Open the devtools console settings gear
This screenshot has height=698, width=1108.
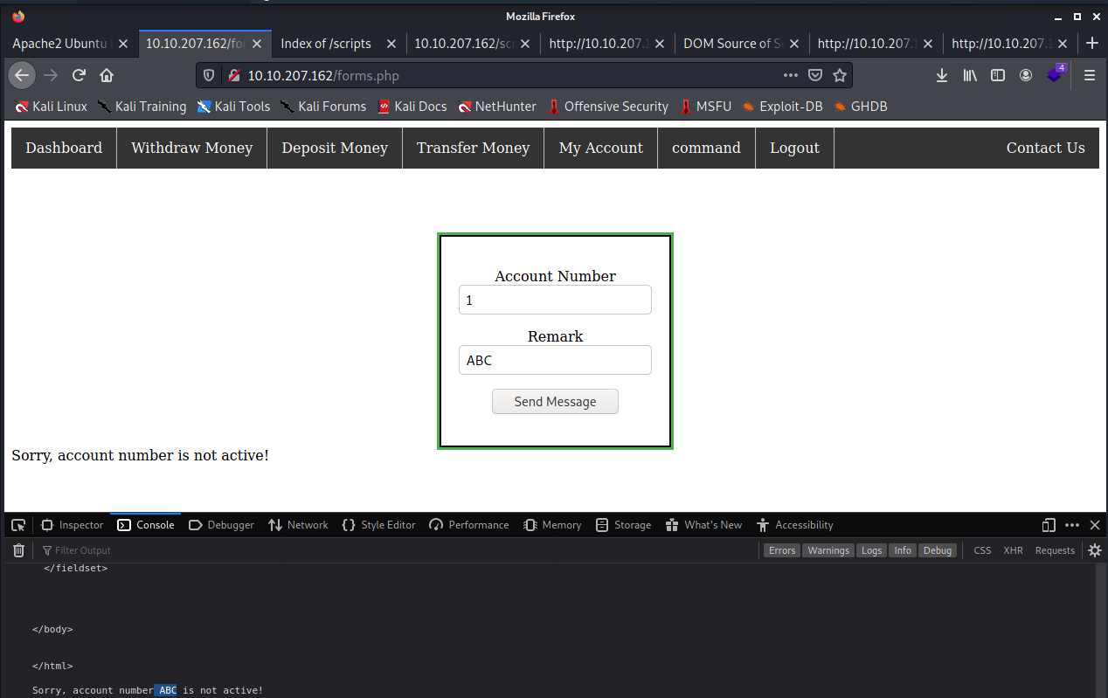click(1094, 550)
